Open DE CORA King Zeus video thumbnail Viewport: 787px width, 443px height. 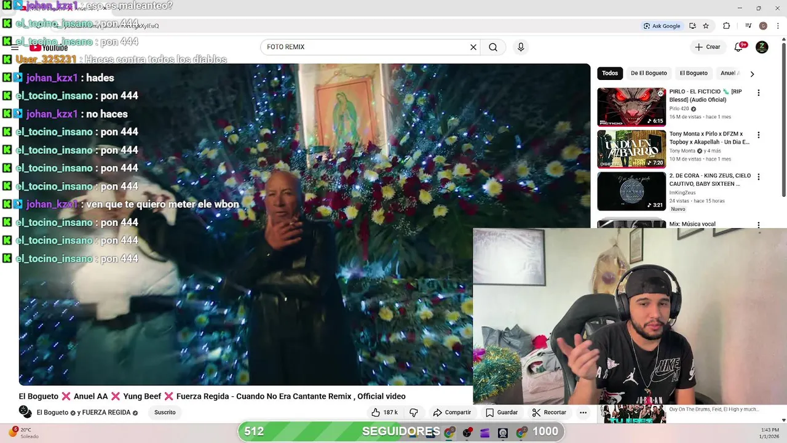631,191
